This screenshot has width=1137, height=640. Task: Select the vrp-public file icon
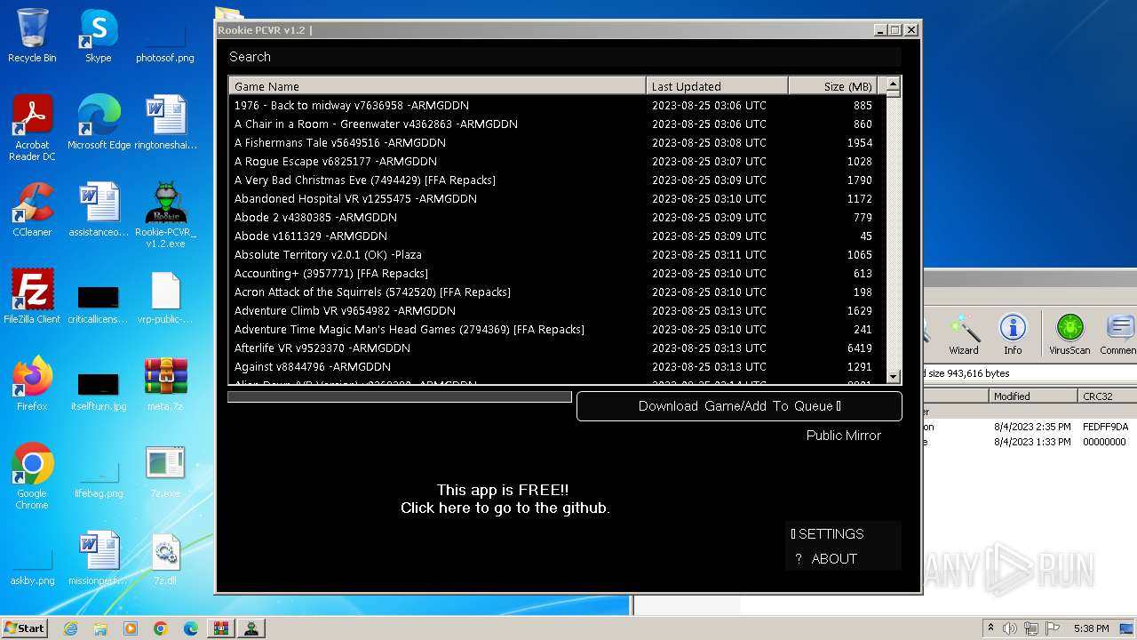(x=165, y=296)
